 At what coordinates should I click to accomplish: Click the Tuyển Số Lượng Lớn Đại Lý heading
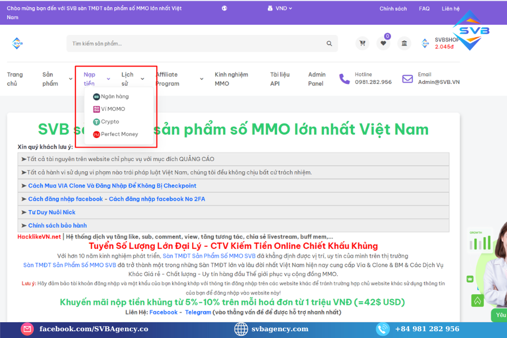(x=233, y=246)
